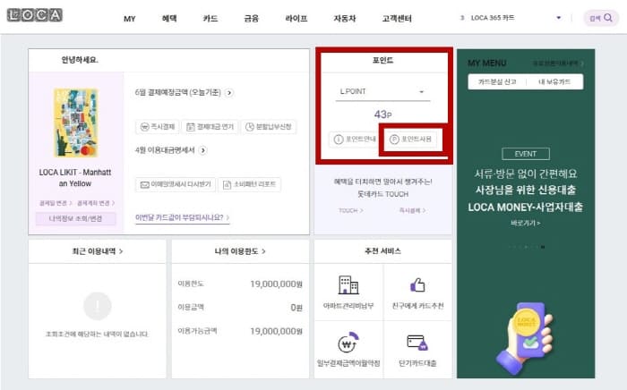The image size is (627, 390).
Task: Click the hand holding phone banner image
Action: coord(525,338)
